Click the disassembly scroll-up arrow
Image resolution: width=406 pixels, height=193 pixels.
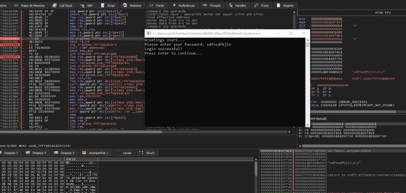click(x=294, y=12)
